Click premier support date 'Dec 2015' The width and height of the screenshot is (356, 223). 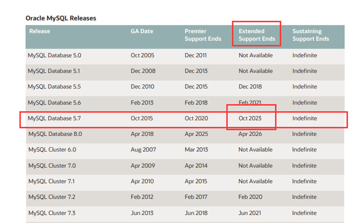pos(196,87)
